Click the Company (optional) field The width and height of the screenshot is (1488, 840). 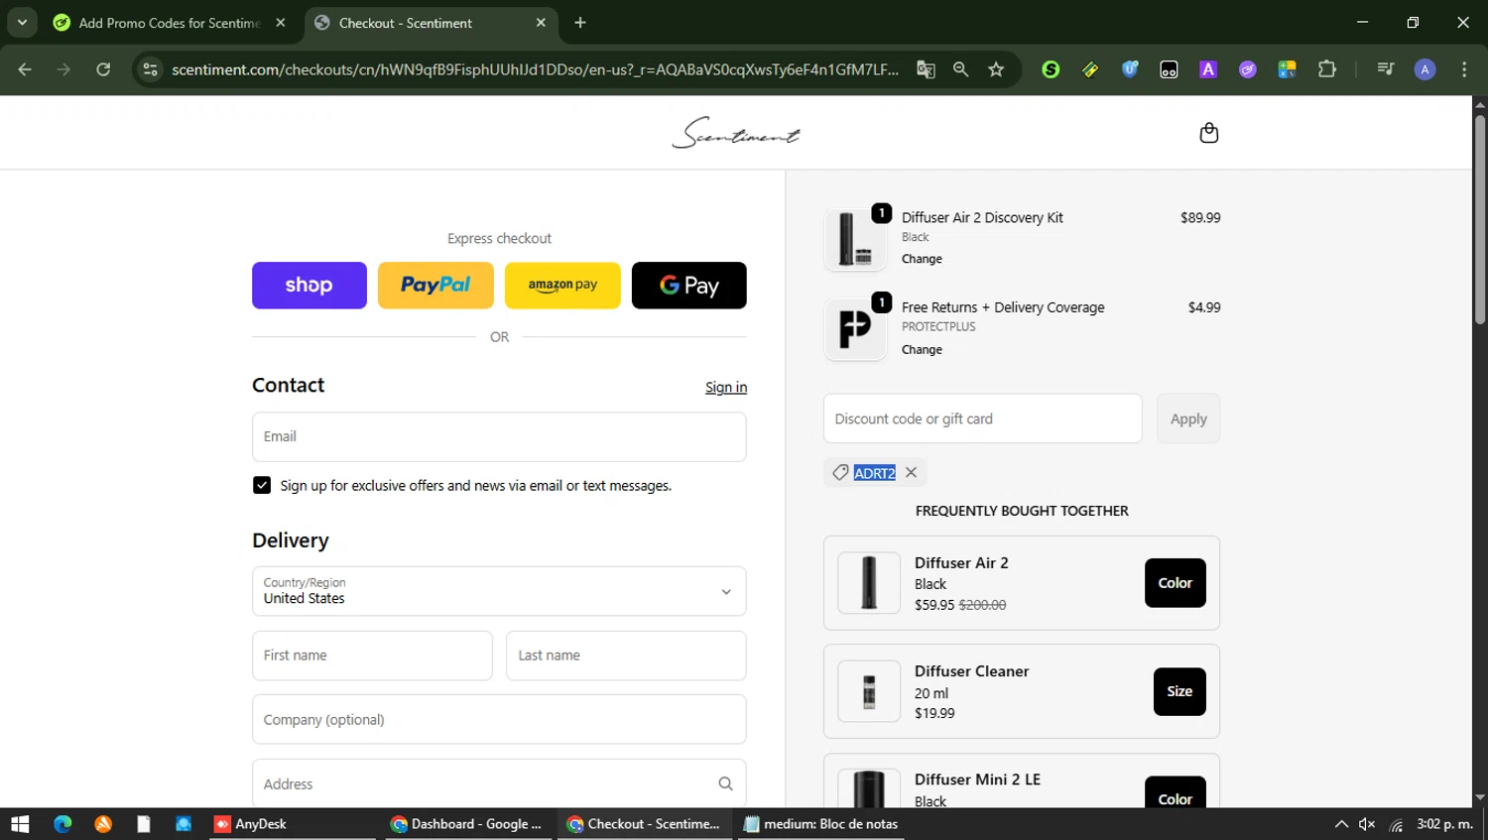499,719
